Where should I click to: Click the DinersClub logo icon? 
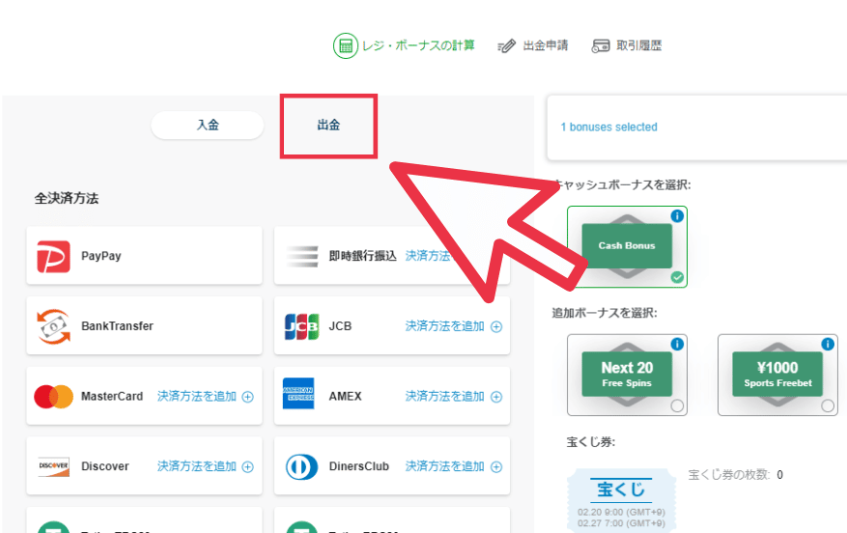coord(301,467)
